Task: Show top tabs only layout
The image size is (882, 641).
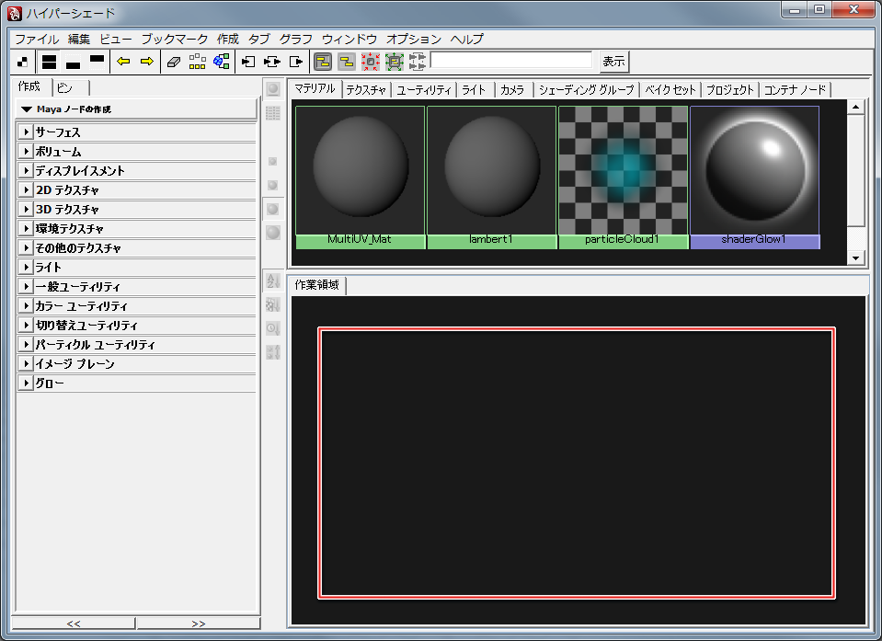Action: (x=97, y=62)
